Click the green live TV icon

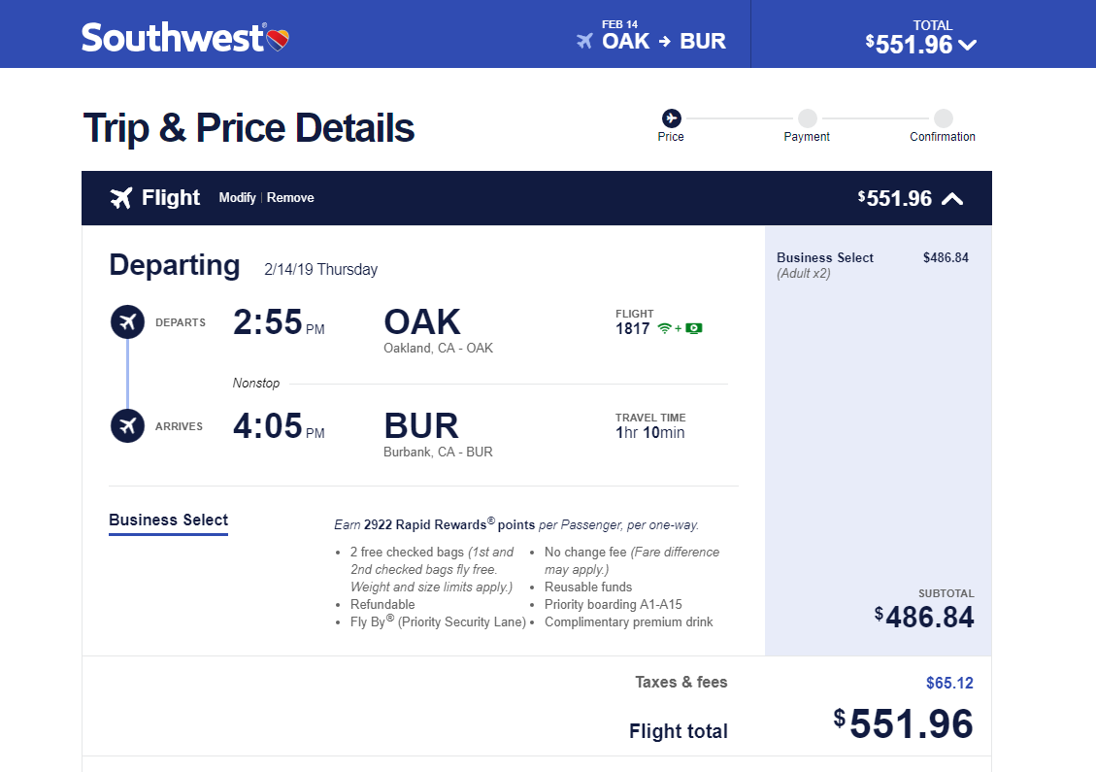(693, 328)
